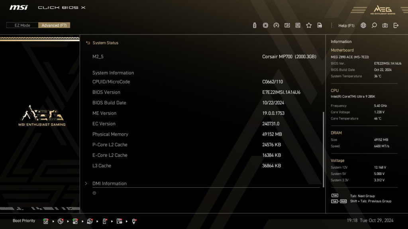
Task: Click the System Status breadcrumb title
Action: [x=105, y=43]
